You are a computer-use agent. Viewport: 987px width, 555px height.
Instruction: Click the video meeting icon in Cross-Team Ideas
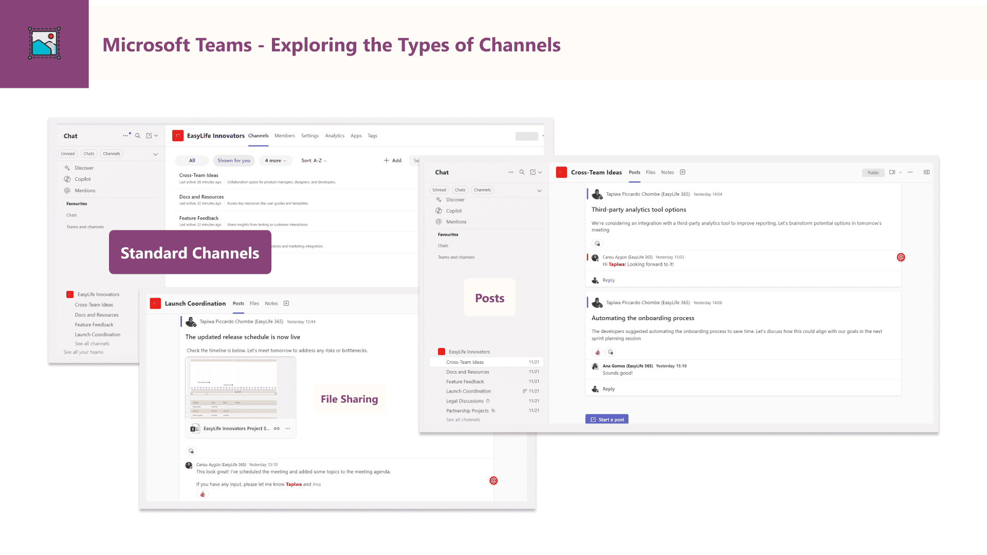pos(892,173)
